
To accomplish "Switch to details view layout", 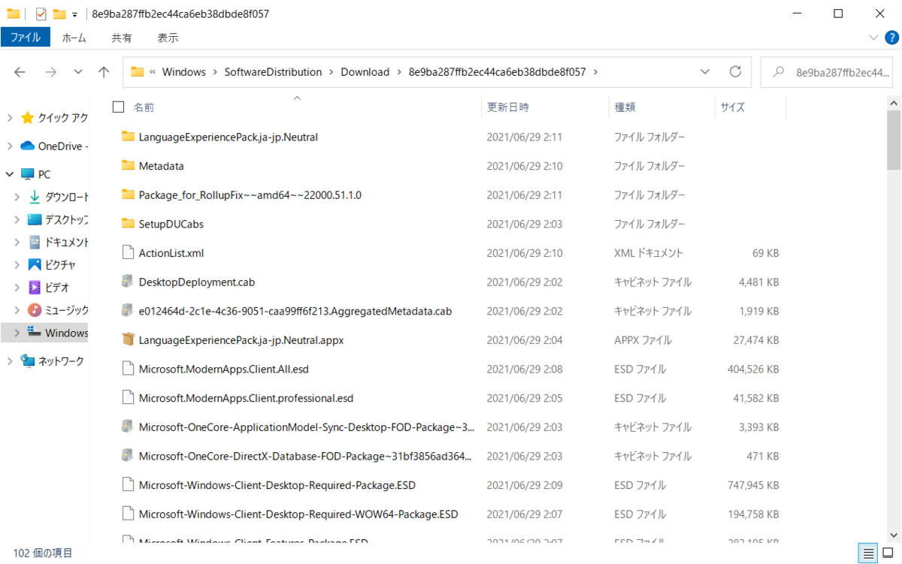I will [869, 553].
